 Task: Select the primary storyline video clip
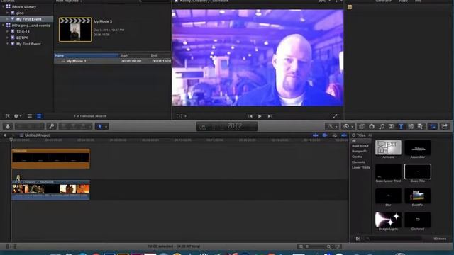coord(50,190)
